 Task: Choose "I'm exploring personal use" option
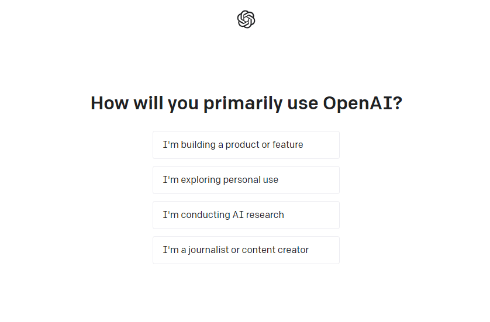coord(246,180)
